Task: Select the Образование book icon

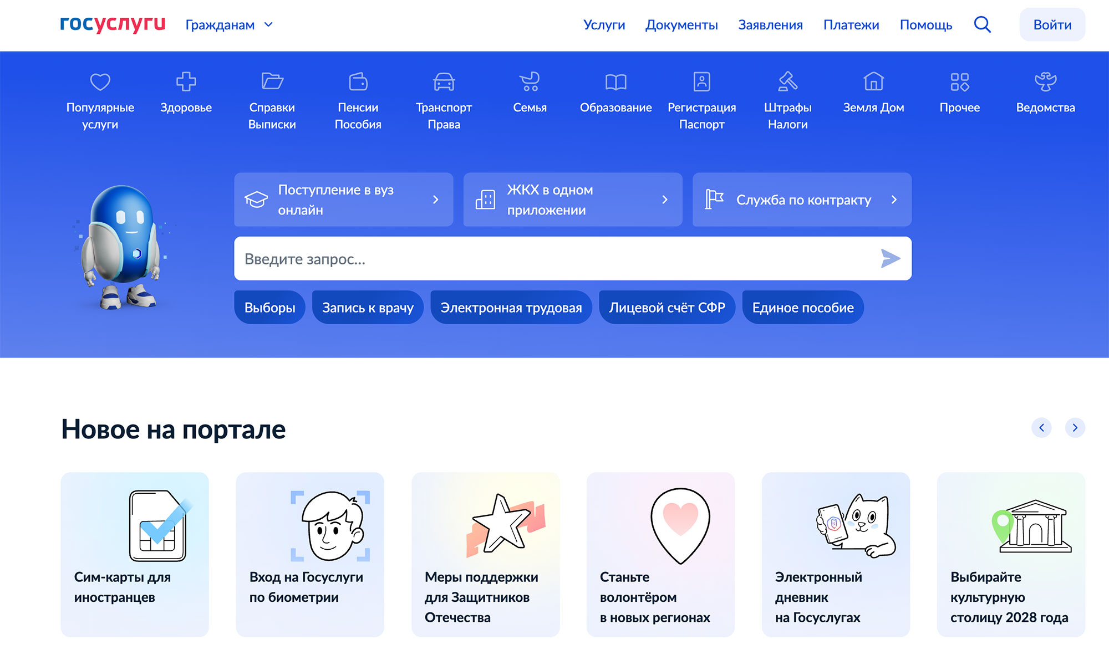Action: click(x=616, y=82)
